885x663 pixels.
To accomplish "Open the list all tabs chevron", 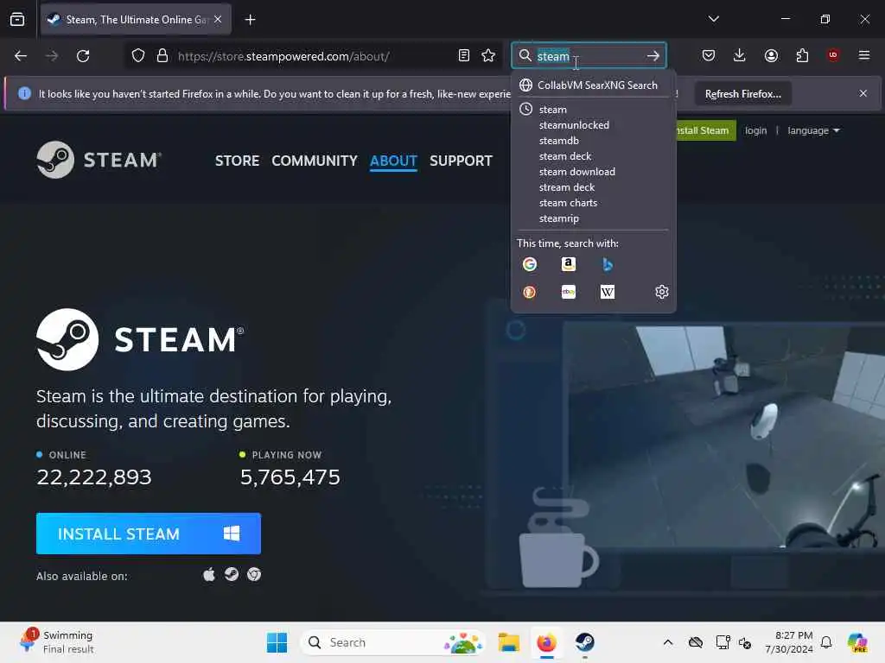I will pos(713,19).
